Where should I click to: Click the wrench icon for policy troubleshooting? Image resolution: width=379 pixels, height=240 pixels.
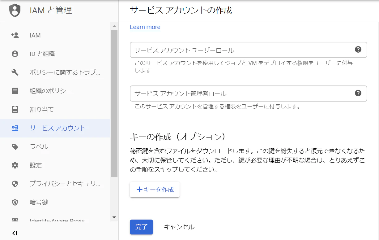15,72
